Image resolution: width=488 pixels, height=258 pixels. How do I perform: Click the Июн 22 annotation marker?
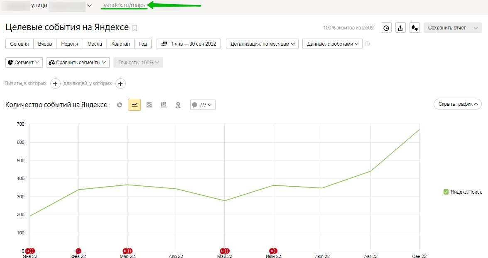273,251
